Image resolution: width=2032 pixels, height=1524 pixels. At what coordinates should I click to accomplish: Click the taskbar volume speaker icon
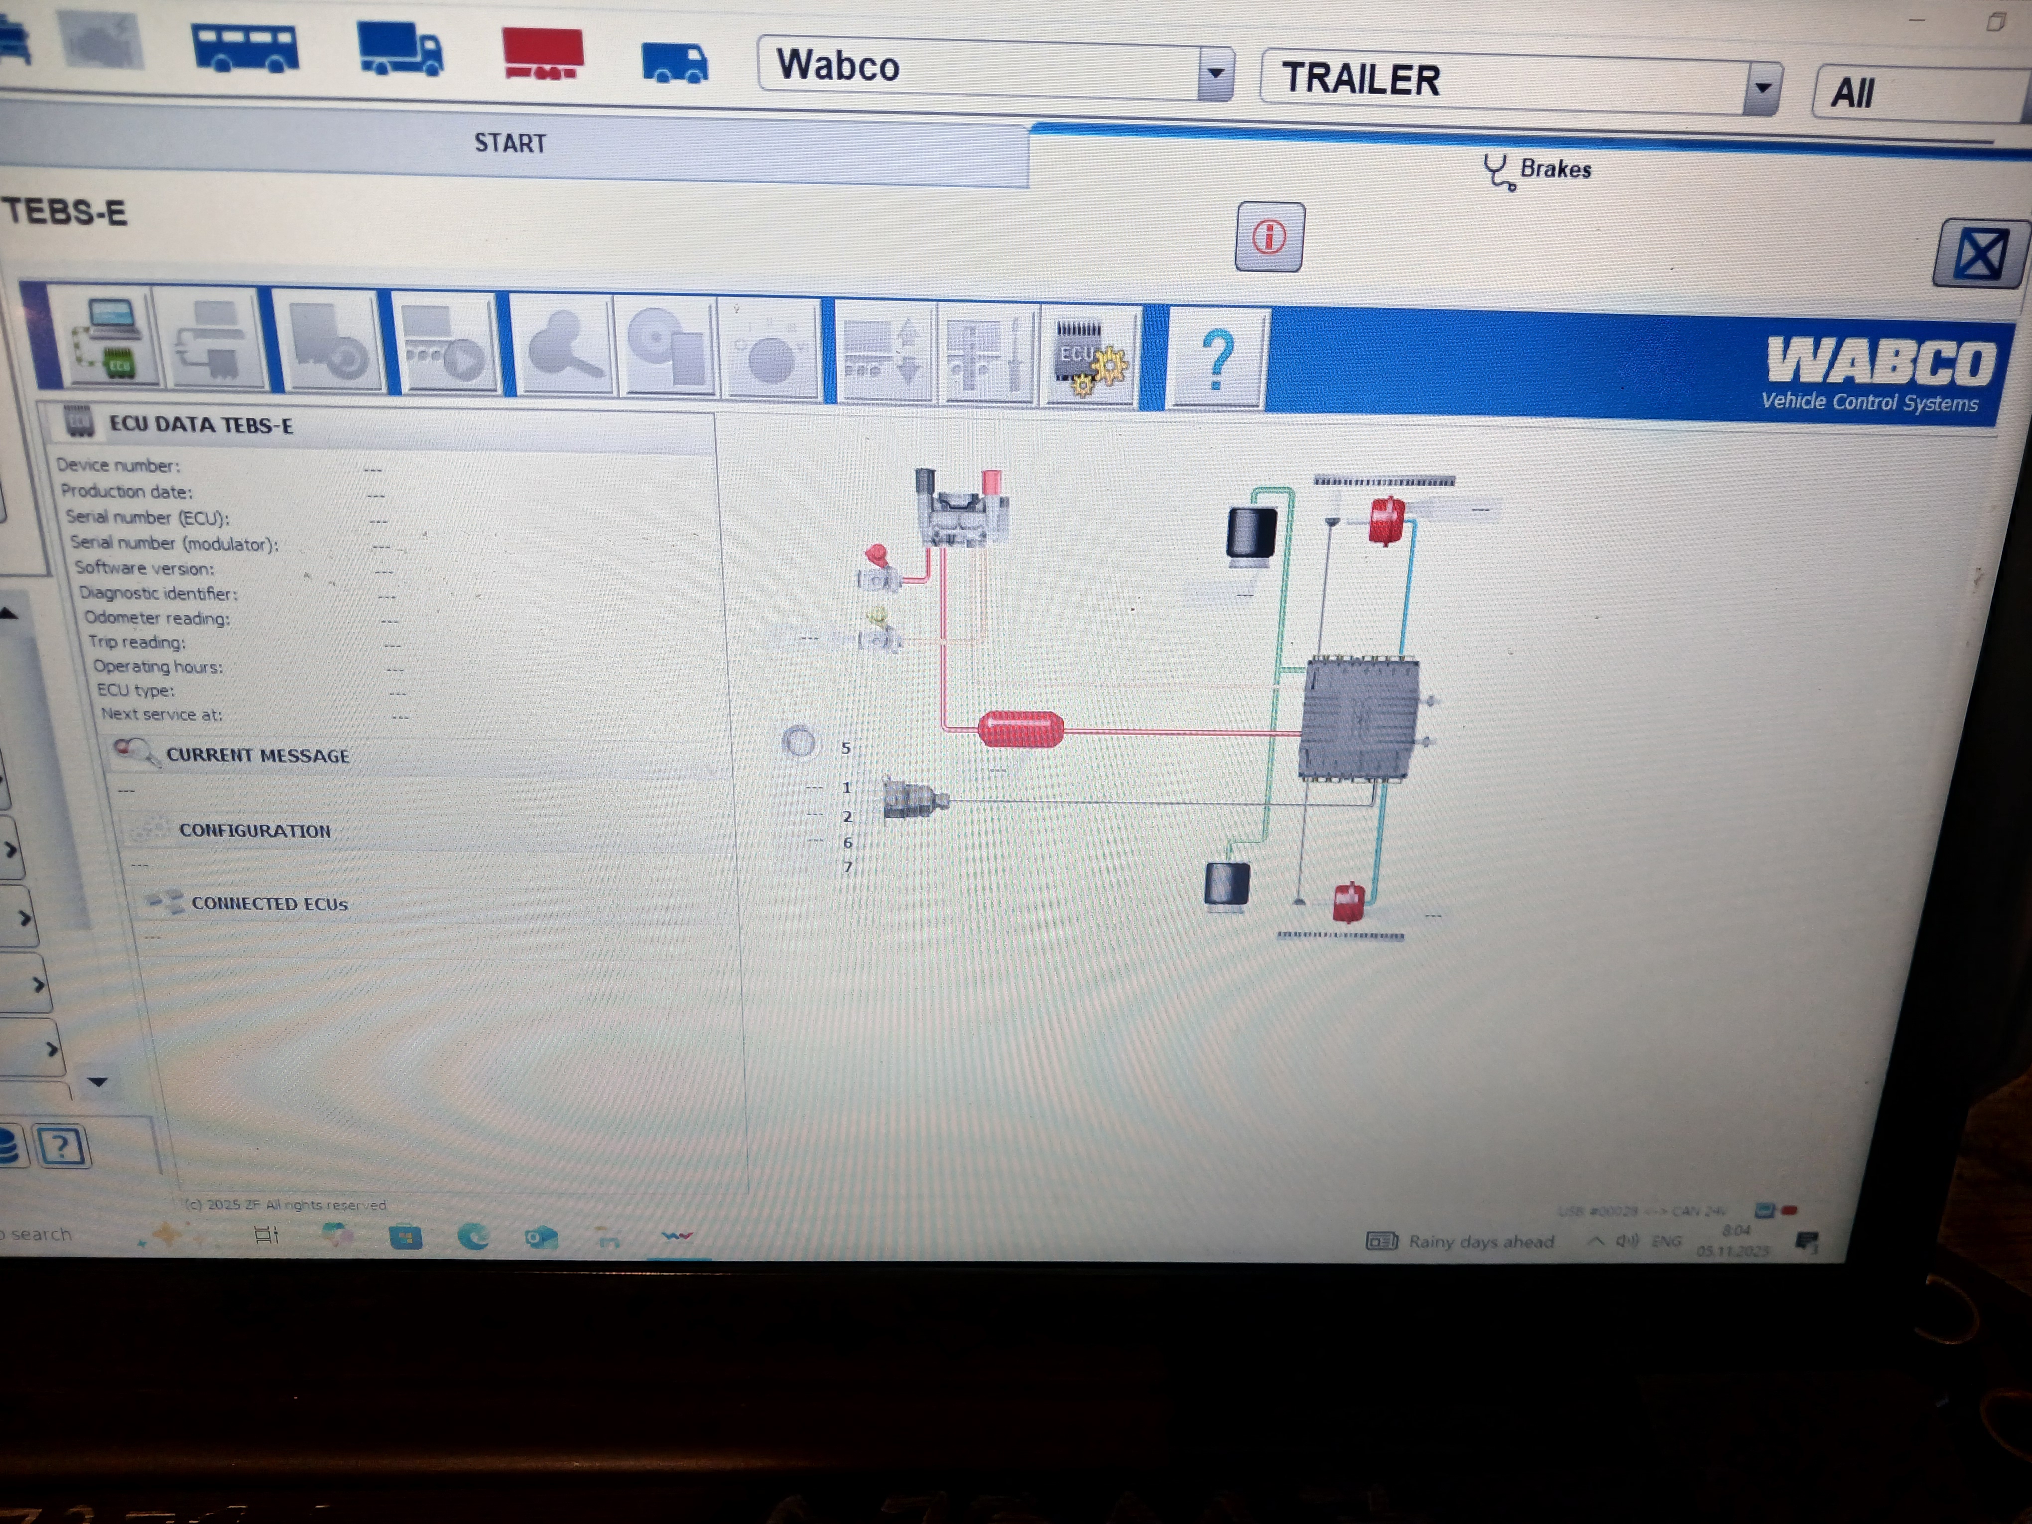(x=1628, y=1241)
